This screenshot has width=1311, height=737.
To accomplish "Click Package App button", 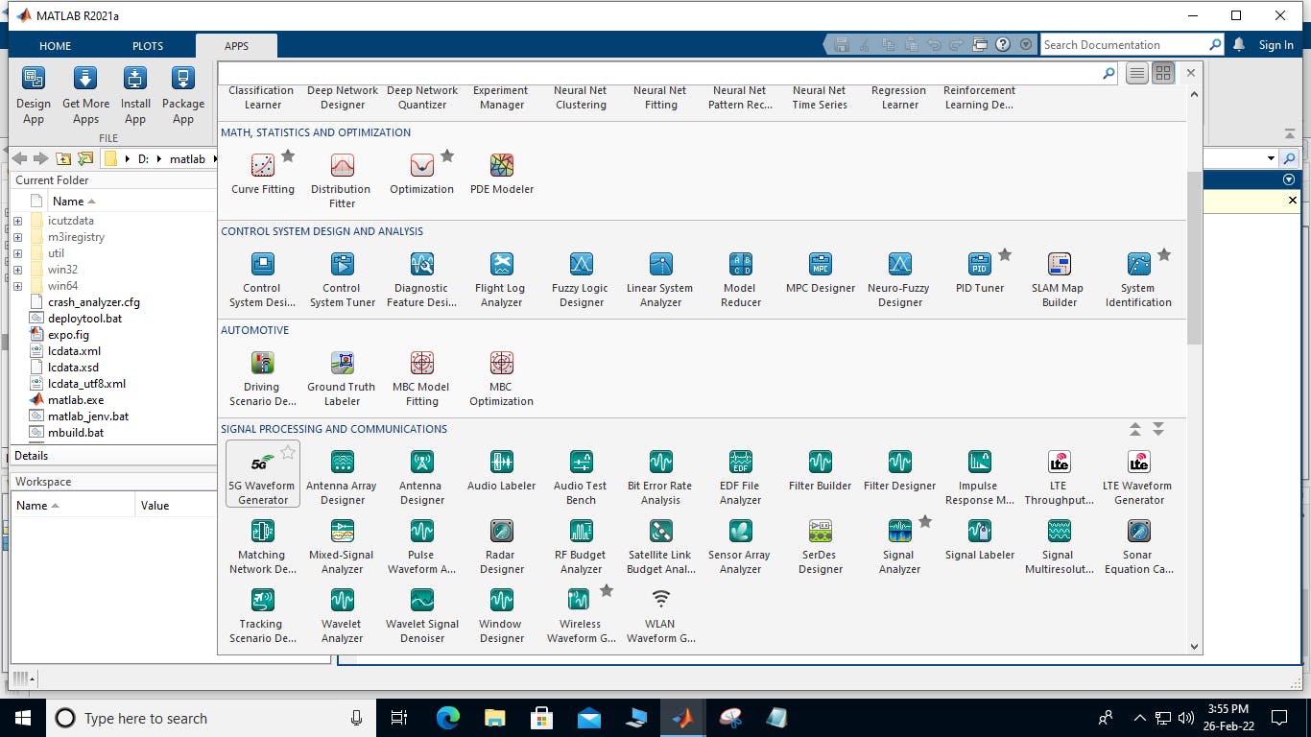I will (183, 96).
